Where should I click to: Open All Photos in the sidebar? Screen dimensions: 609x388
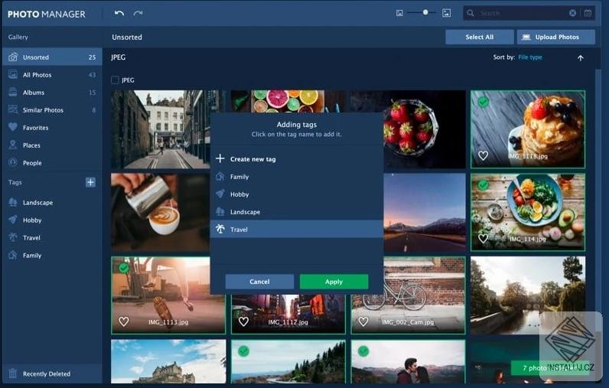[52, 74]
